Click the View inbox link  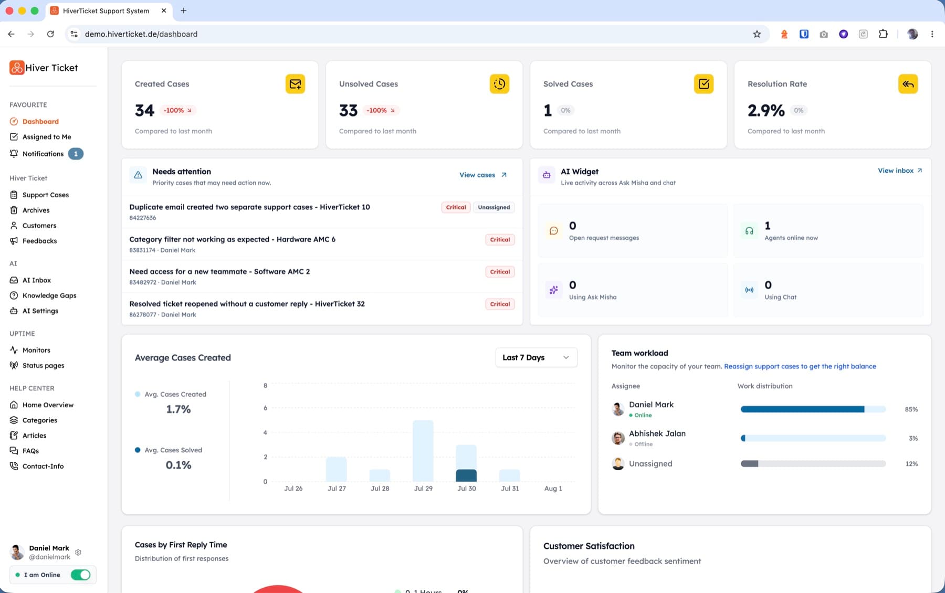pos(900,171)
